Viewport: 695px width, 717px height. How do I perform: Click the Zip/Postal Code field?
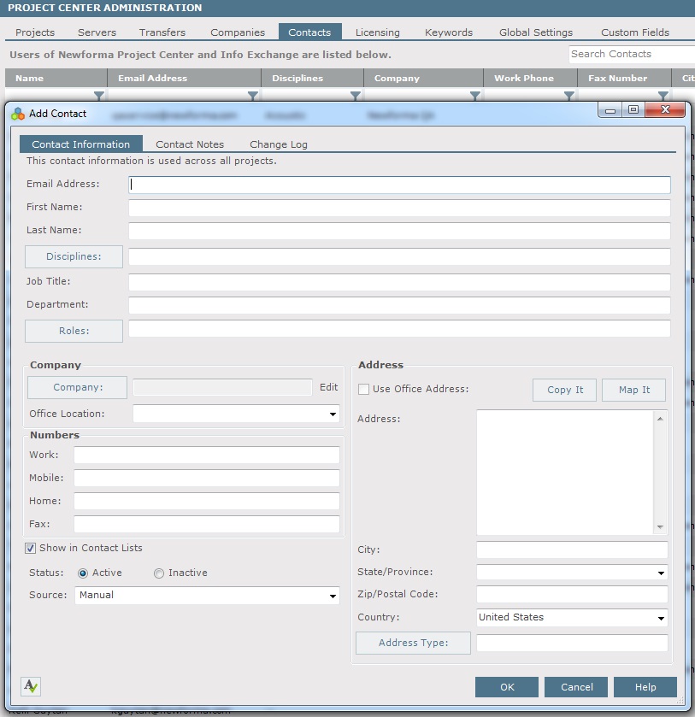(572, 595)
